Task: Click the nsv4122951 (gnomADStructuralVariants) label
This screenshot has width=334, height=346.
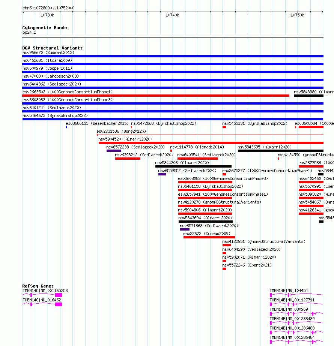Action: point(264,241)
